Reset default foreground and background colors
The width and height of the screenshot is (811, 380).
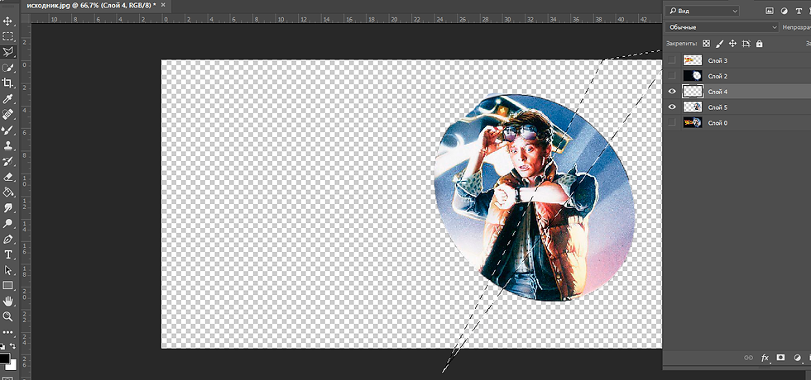coord(2,346)
